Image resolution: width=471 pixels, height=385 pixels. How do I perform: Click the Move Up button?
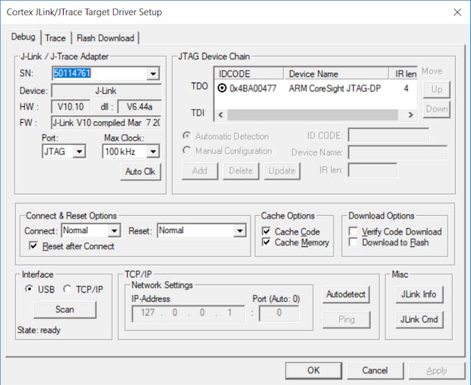pyautogui.click(x=436, y=89)
